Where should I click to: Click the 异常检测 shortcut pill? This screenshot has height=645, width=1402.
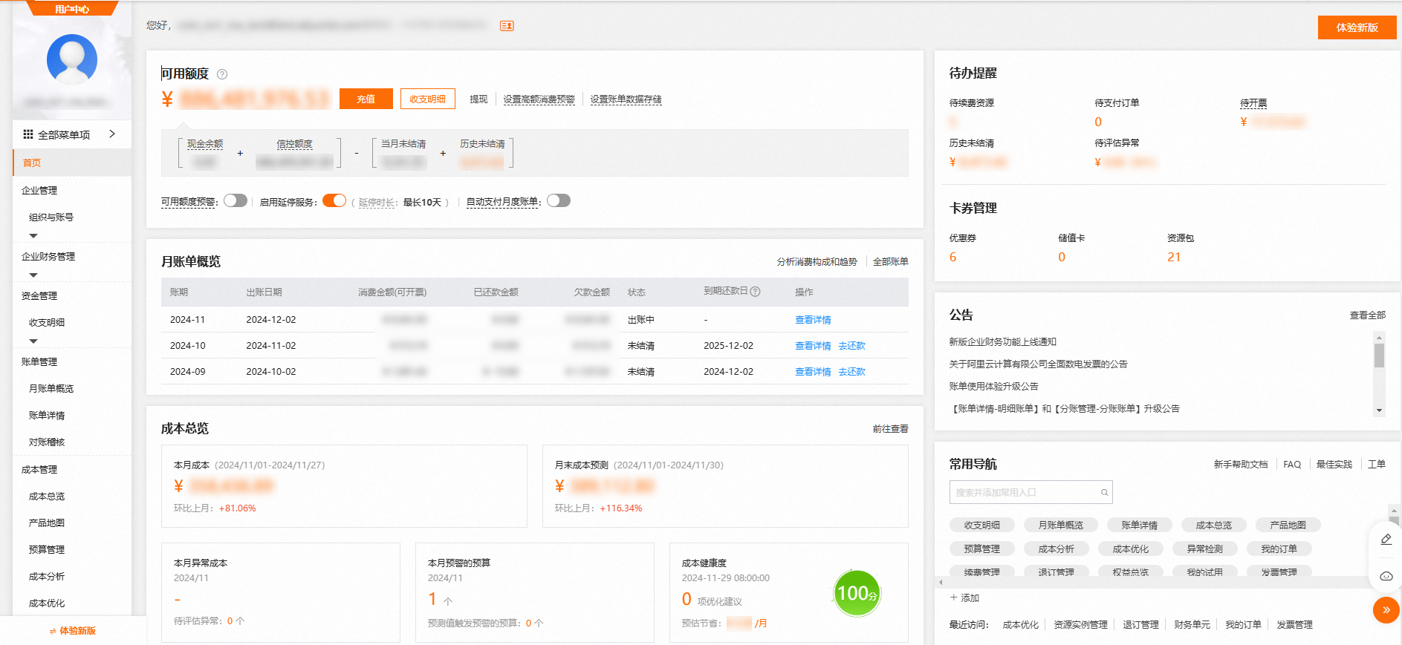tap(1204, 549)
